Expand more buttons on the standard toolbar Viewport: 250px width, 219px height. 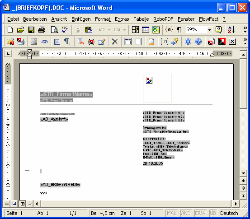click(x=245, y=30)
